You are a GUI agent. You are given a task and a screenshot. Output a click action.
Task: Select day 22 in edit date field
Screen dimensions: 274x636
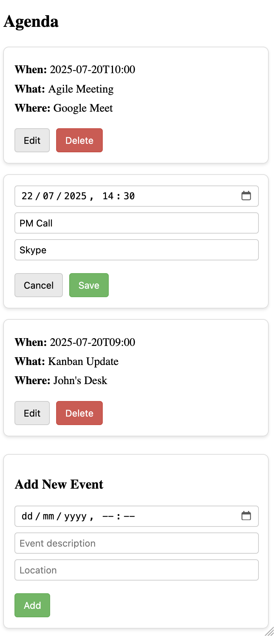(27, 196)
